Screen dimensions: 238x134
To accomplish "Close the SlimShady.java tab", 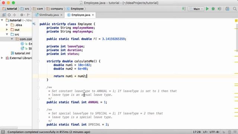I will (x=61, y=15).
